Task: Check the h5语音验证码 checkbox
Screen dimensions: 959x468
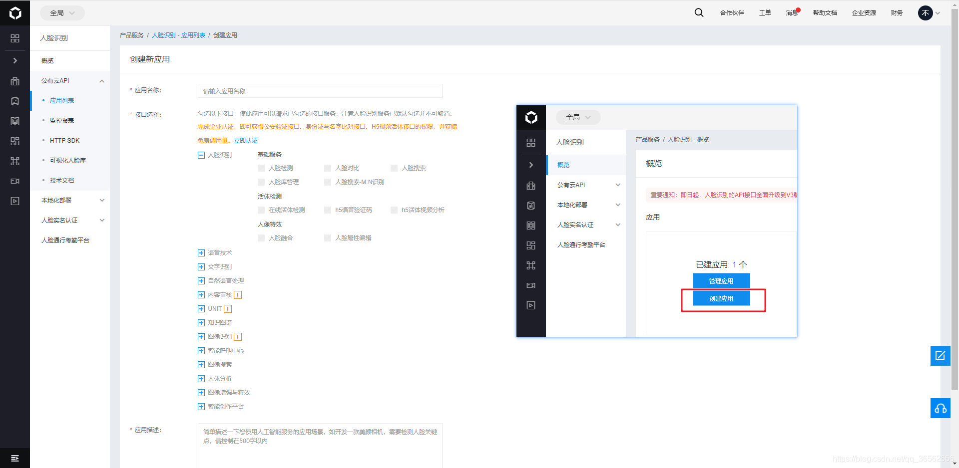Action: [x=328, y=210]
